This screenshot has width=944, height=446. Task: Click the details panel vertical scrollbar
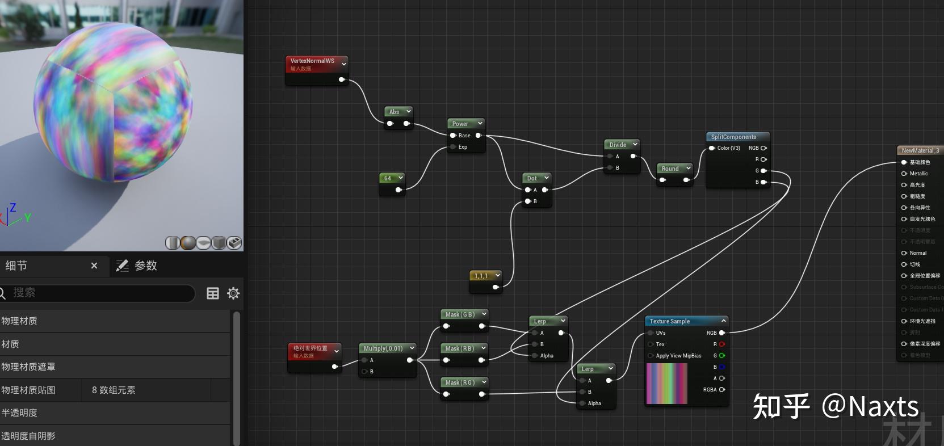point(237,377)
